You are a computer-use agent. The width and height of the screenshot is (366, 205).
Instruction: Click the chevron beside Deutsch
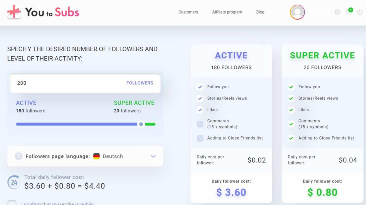tap(153, 156)
